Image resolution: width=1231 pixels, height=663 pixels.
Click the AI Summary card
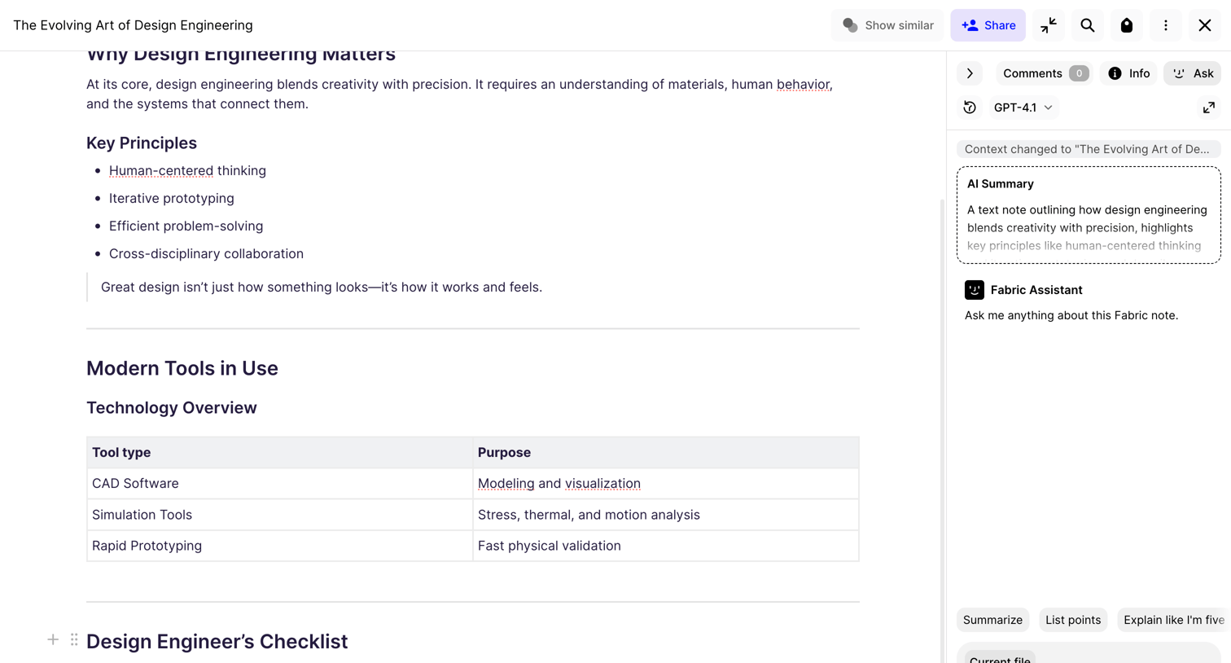tap(1089, 215)
